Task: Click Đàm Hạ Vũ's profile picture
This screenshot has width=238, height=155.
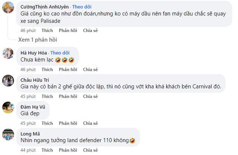Action: (8, 107)
